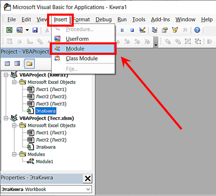Open the Window menu
This screenshot has width=216, height=196.
(185, 19)
